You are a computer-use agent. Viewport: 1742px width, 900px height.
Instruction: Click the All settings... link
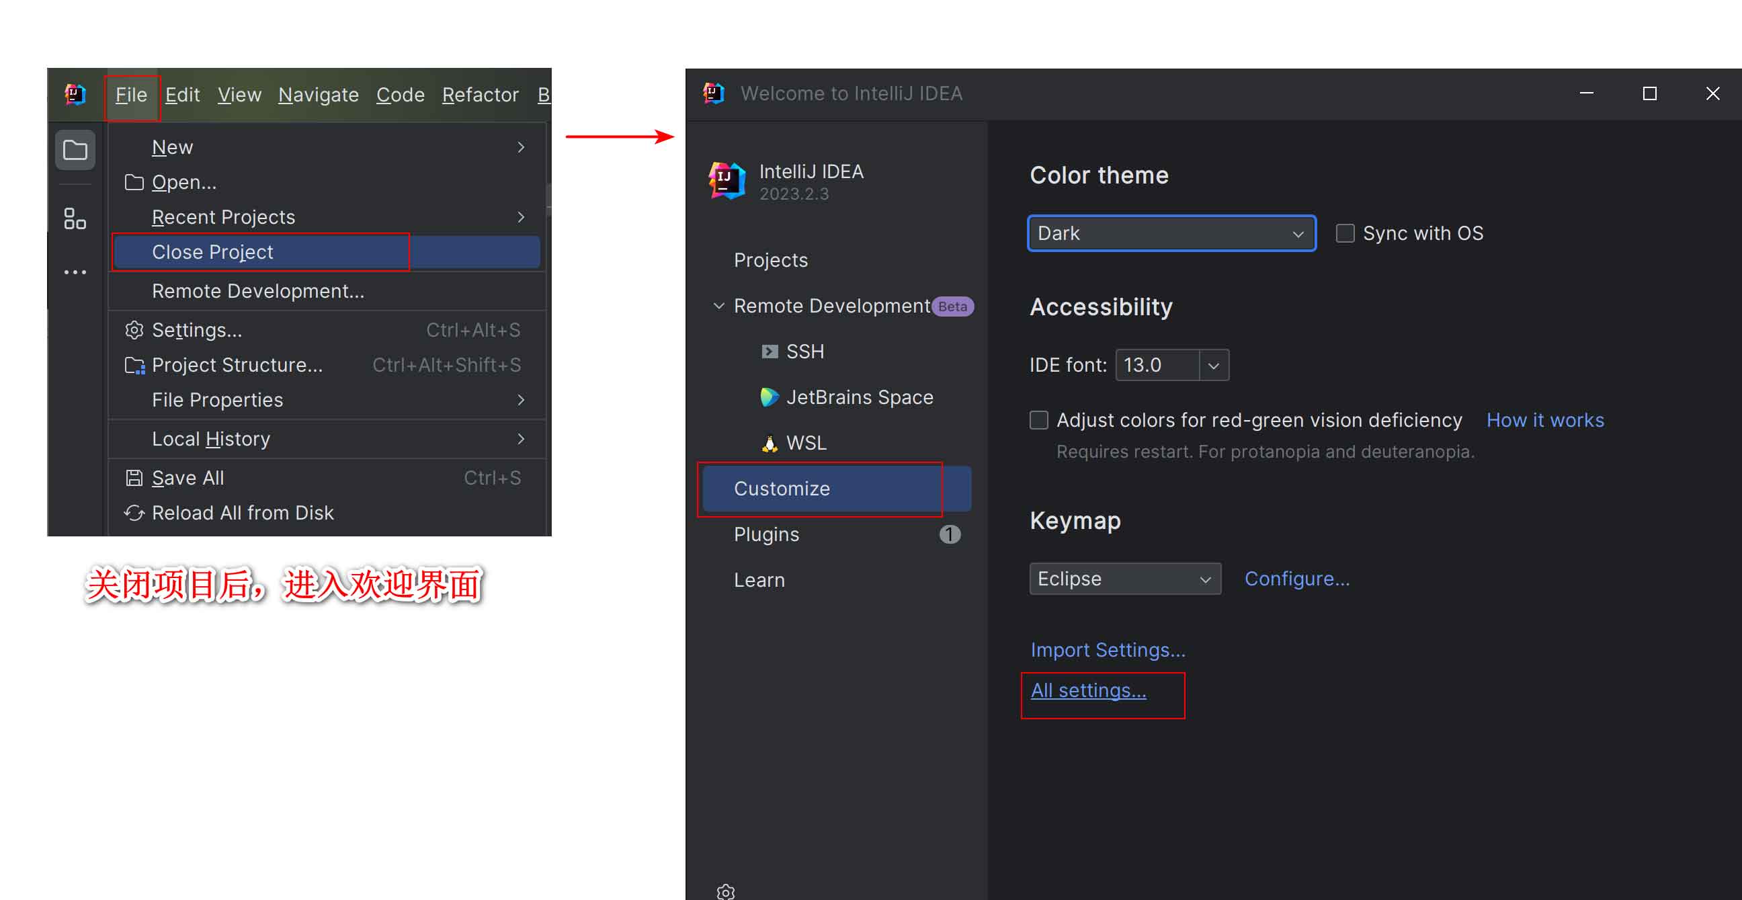pos(1088,690)
